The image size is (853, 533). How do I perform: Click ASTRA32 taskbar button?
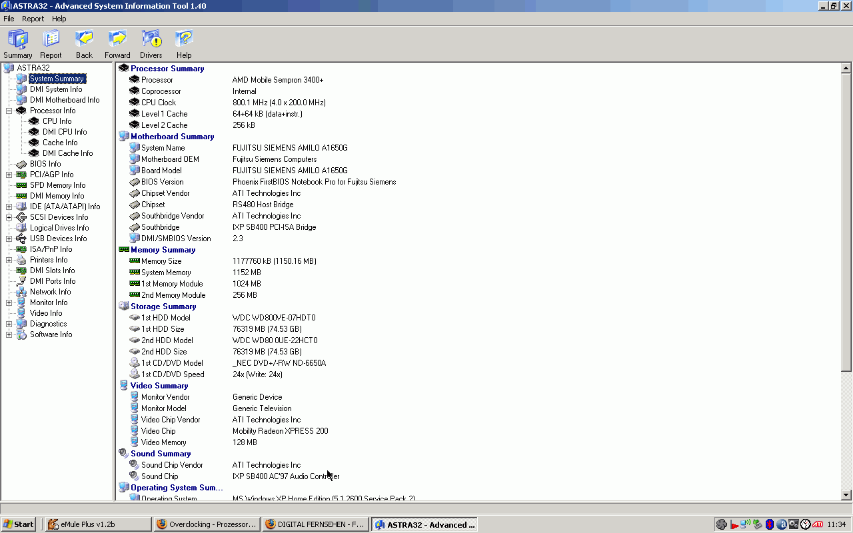(424, 524)
